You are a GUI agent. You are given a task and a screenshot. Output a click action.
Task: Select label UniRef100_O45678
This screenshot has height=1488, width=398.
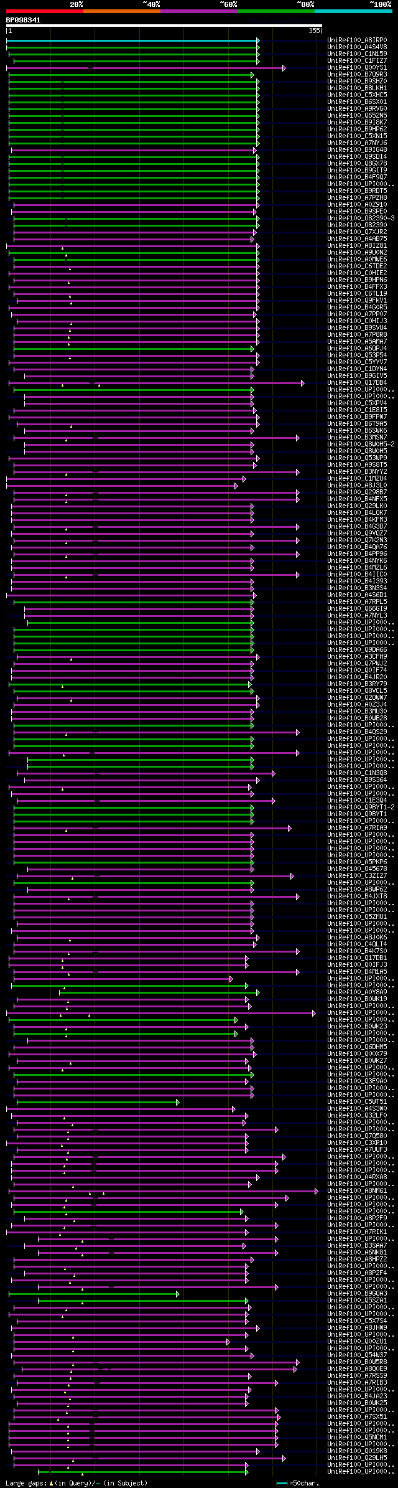pyautogui.click(x=357, y=869)
